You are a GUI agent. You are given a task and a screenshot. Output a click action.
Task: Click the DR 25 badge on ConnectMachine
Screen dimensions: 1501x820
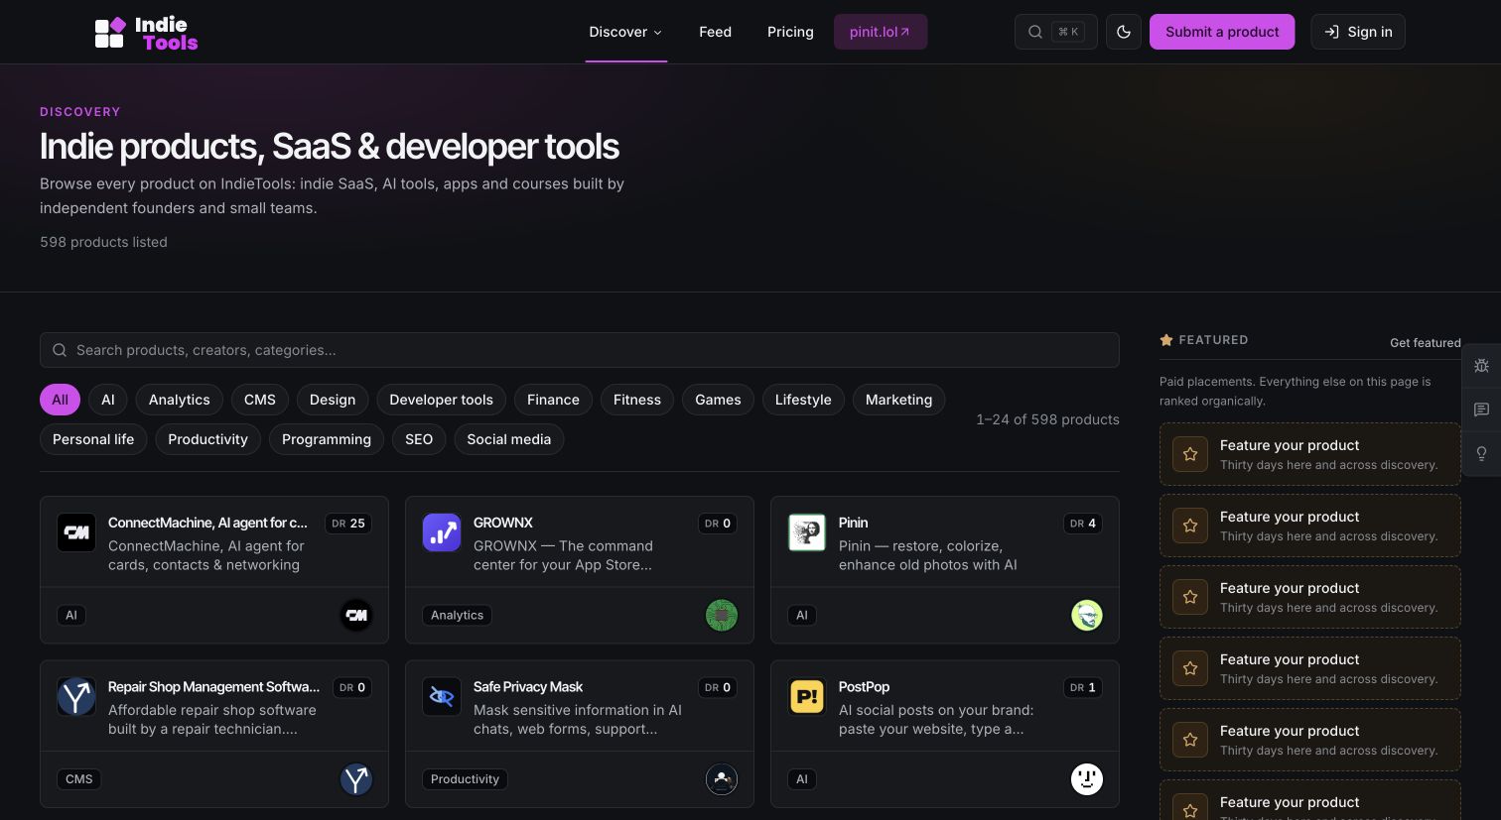(x=348, y=524)
